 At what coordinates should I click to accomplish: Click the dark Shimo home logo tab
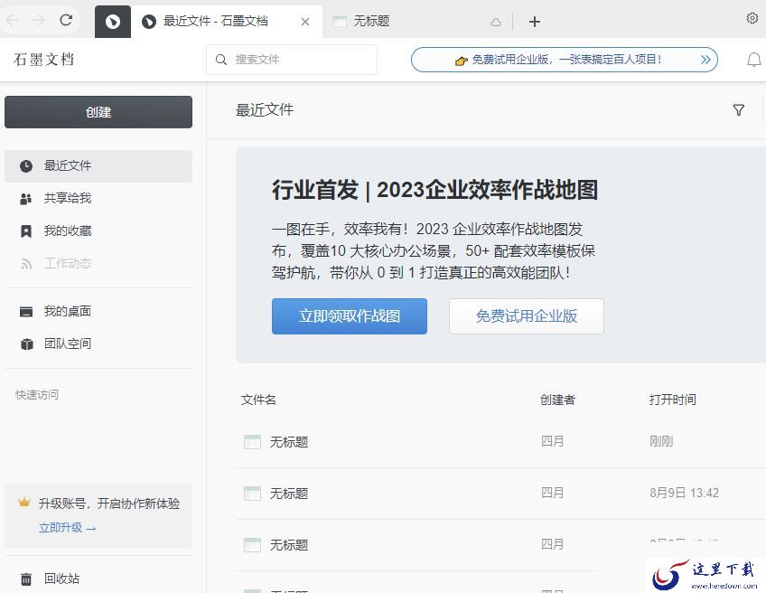(113, 22)
